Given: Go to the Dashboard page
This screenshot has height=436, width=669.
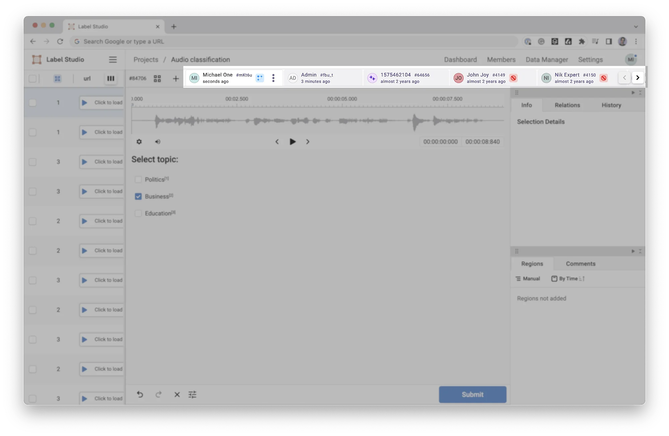Looking at the screenshot, I should pyautogui.click(x=460, y=60).
